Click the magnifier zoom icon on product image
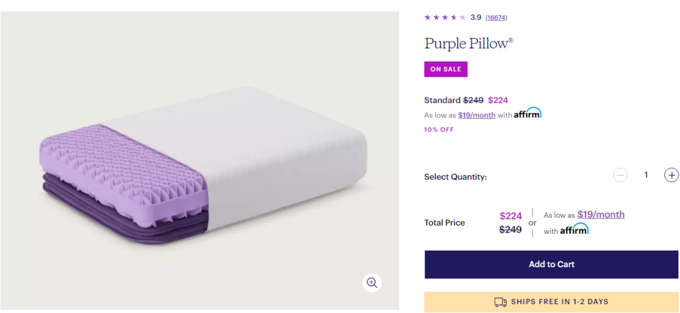The image size is (680, 313). (x=372, y=283)
